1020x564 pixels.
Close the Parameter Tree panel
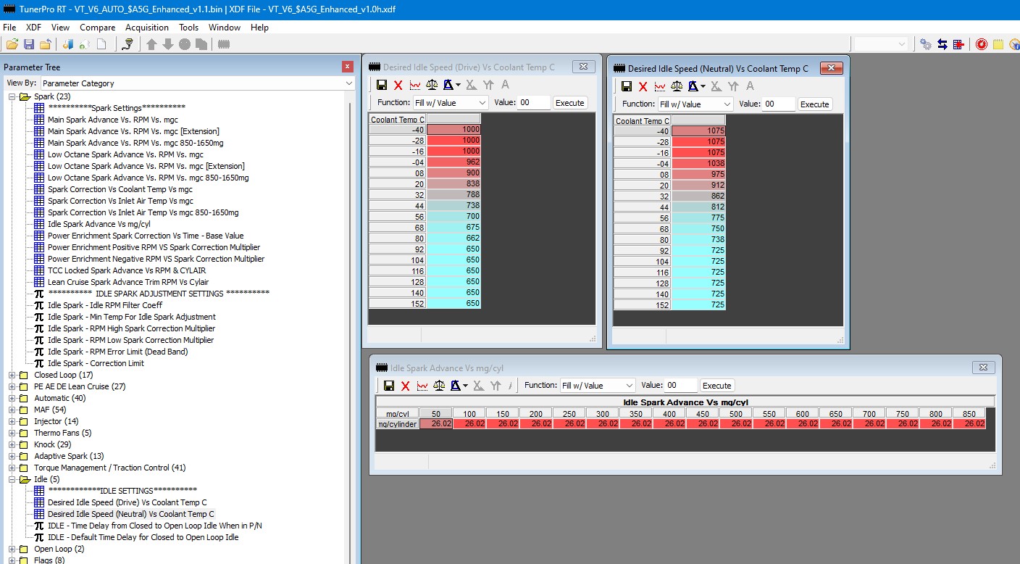tap(347, 67)
